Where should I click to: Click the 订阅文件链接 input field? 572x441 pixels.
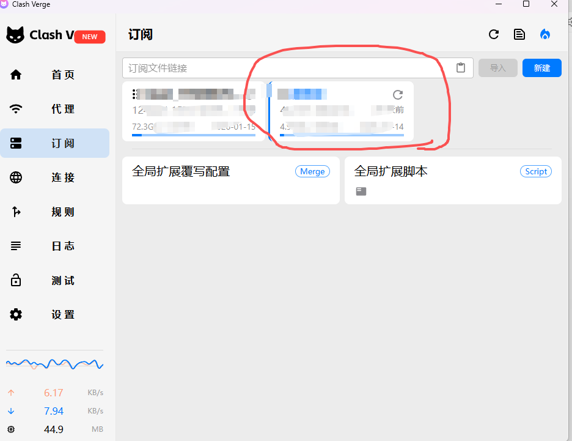click(287, 68)
